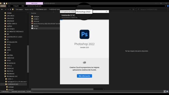Viewport: 169px width, 95px height.
Task: Open ESPECIALIZACIÓN folder in tree
Action: coord(12,42)
